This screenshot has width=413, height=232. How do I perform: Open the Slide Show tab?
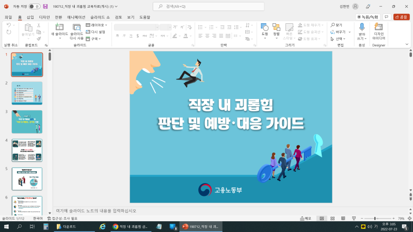coord(100,17)
